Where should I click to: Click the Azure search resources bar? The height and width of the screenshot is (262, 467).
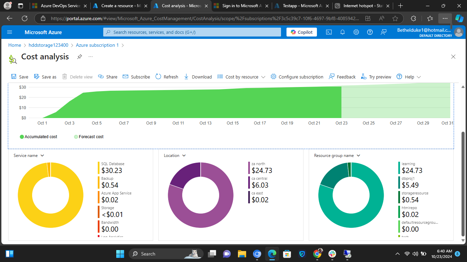[x=192, y=32]
